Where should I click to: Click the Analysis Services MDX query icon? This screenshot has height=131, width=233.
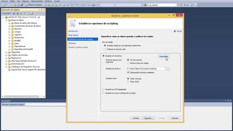pyautogui.click(x=48, y=5)
